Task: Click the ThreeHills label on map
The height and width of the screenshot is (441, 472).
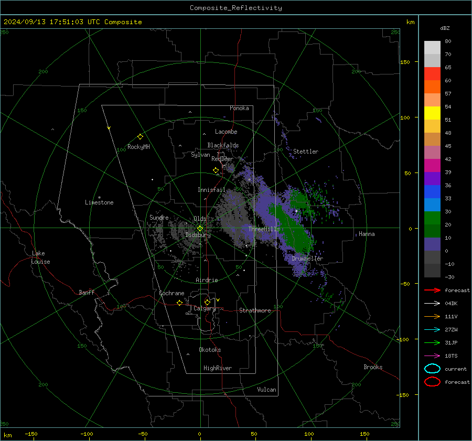Action: coord(264,229)
